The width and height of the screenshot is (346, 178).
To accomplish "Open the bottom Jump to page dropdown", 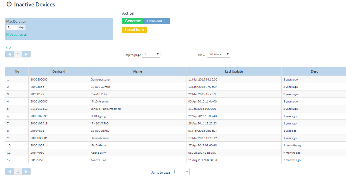I will click(x=180, y=172).
